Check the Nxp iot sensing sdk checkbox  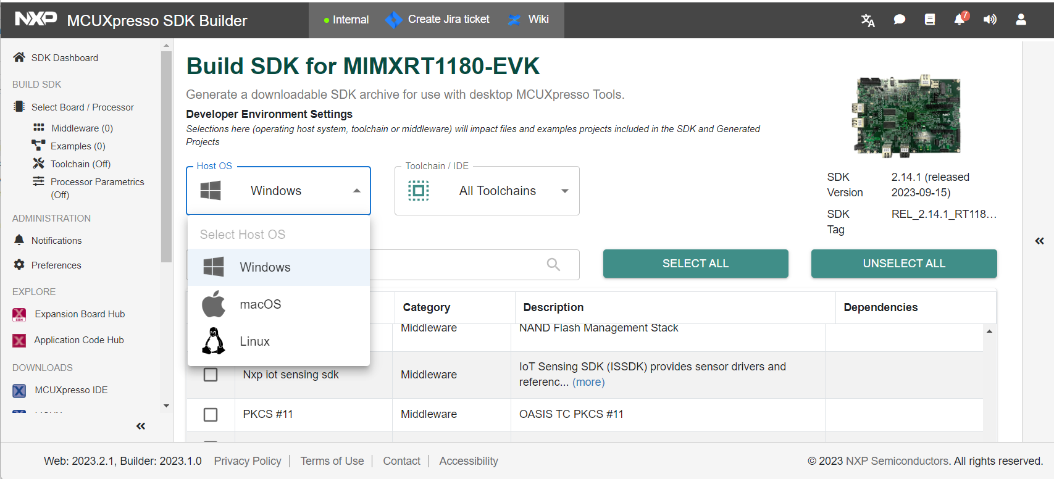211,375
